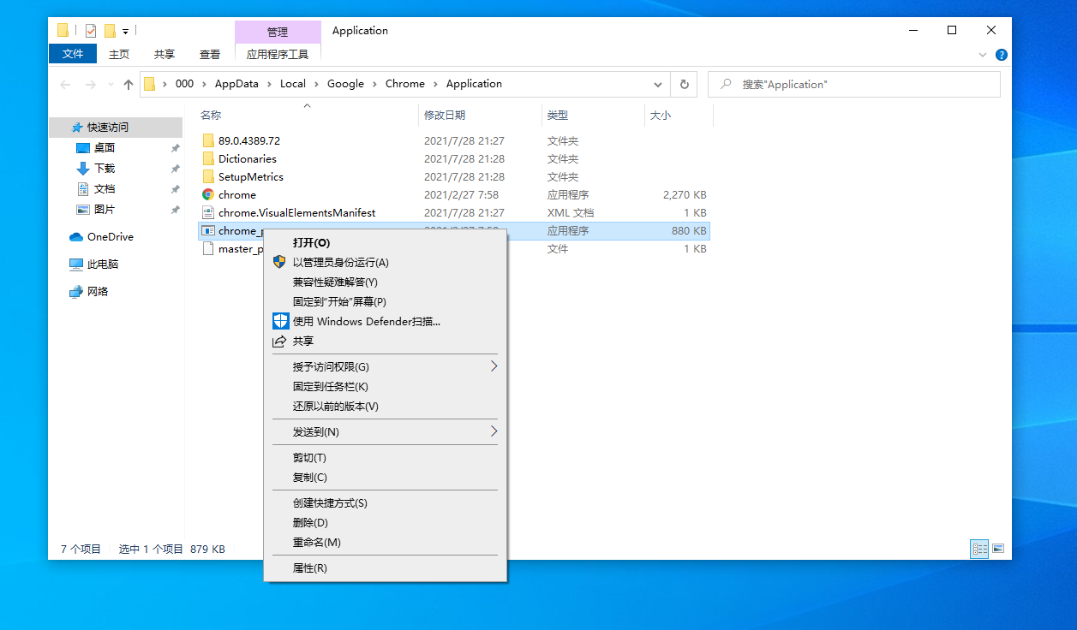Choose 打开(O) from context menu
This screenshot has width=1077, height=630.
[385, 242]
